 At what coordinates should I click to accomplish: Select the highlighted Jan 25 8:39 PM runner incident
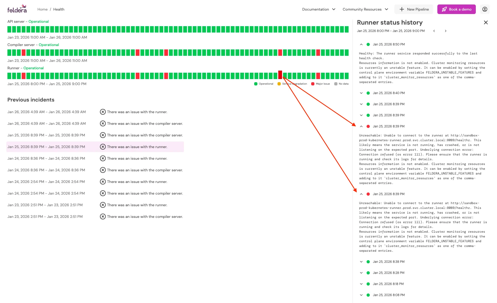tap(95, 147)
